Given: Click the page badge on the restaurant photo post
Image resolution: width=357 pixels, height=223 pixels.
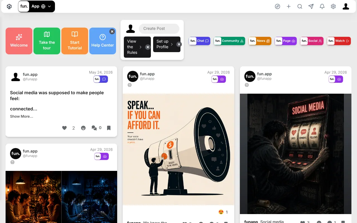Looking at the screenshot, I should (x=102, y=156).
